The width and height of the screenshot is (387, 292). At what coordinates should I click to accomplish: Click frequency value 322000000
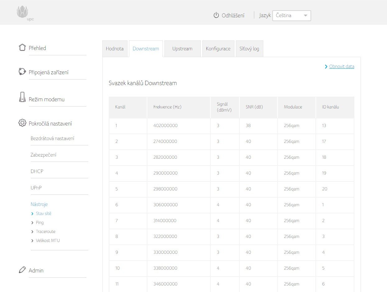165,237
